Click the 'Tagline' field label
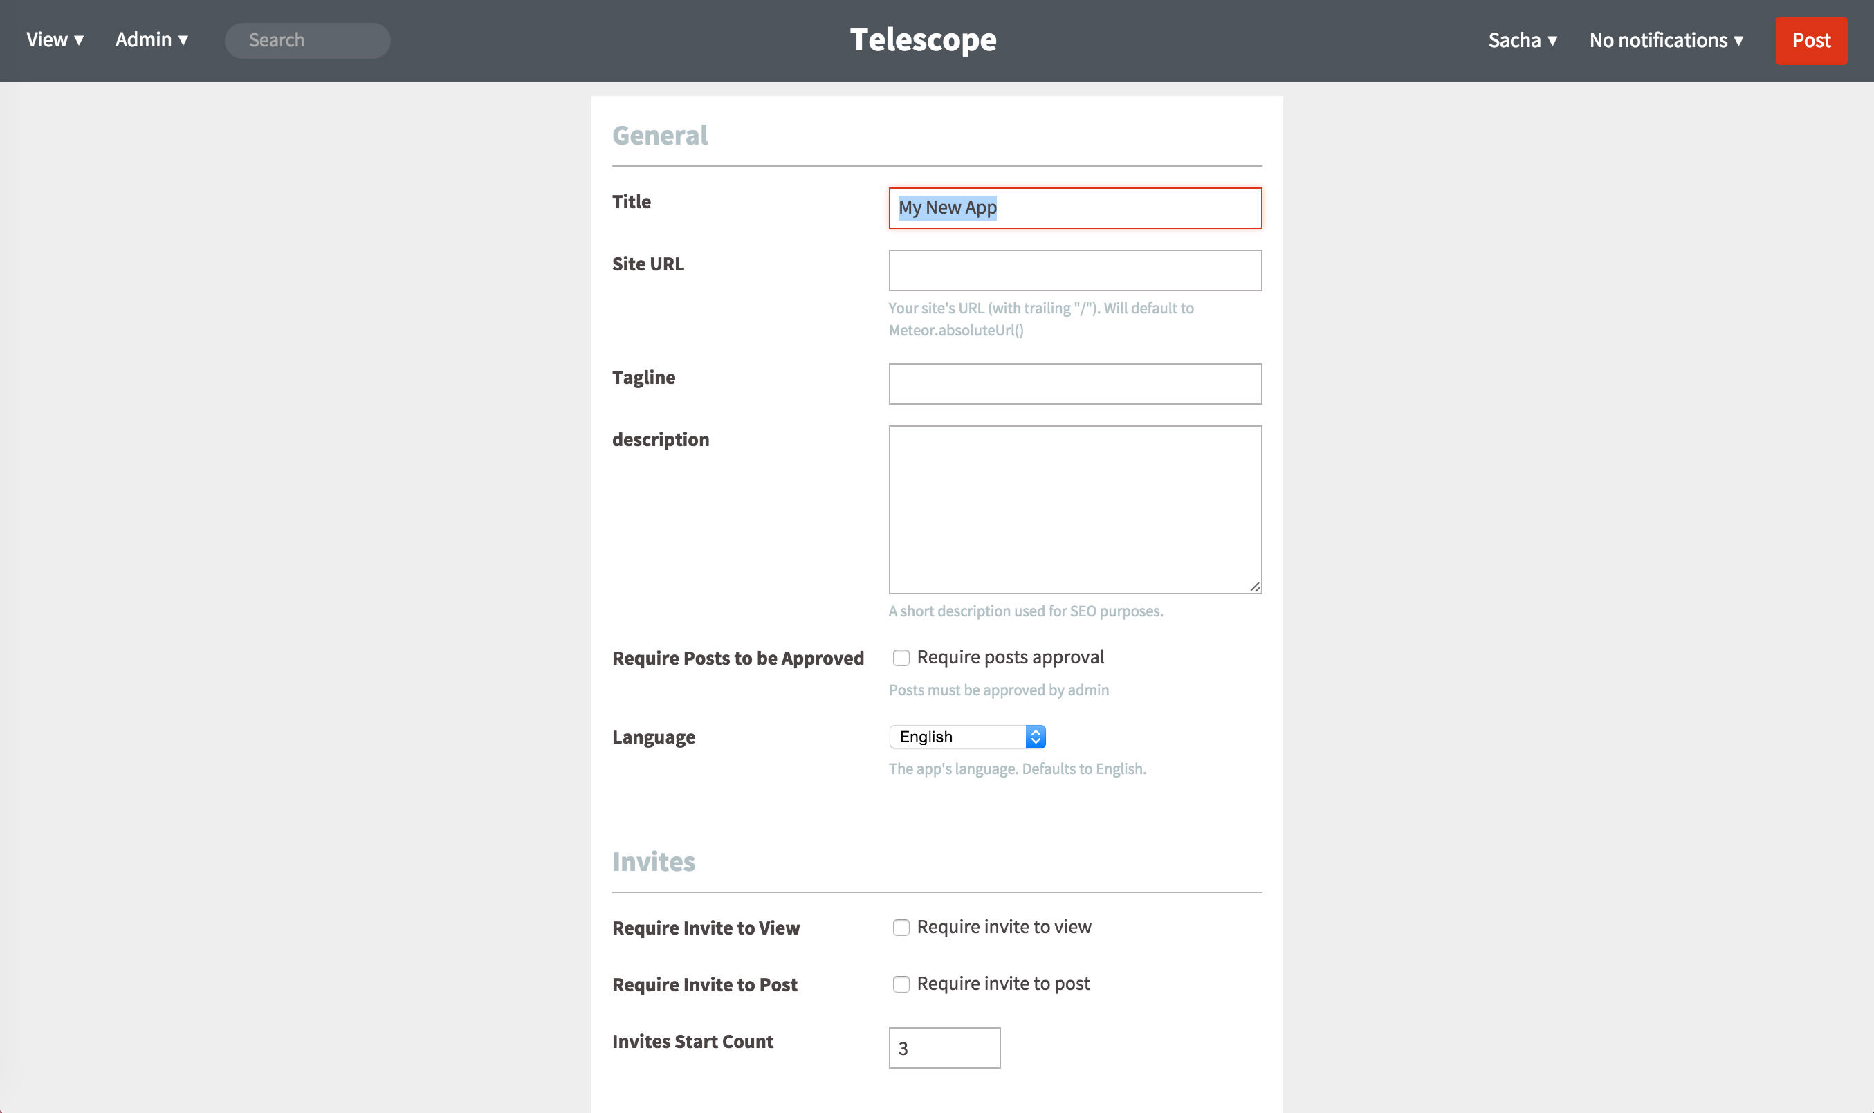The image size is (1874, 1113). tap(643, 377)
